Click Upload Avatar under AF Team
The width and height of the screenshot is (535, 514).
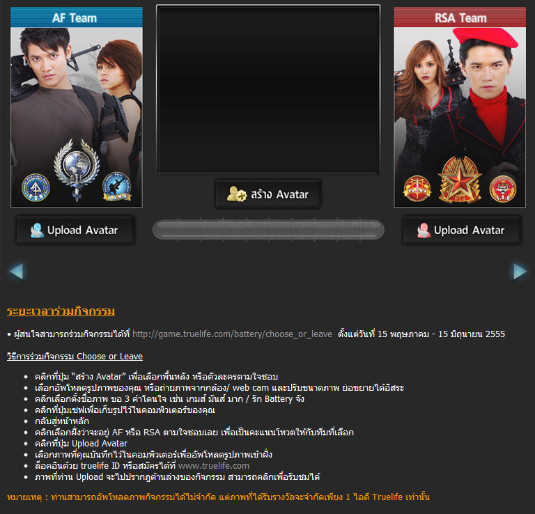click(x=75, y=231)
